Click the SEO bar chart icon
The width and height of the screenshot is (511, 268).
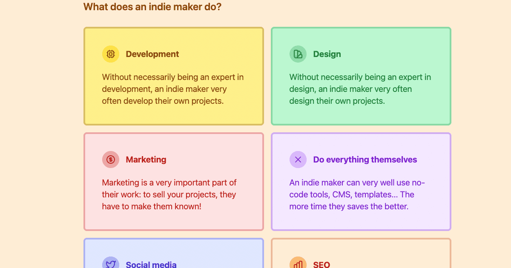coord(298,264)
